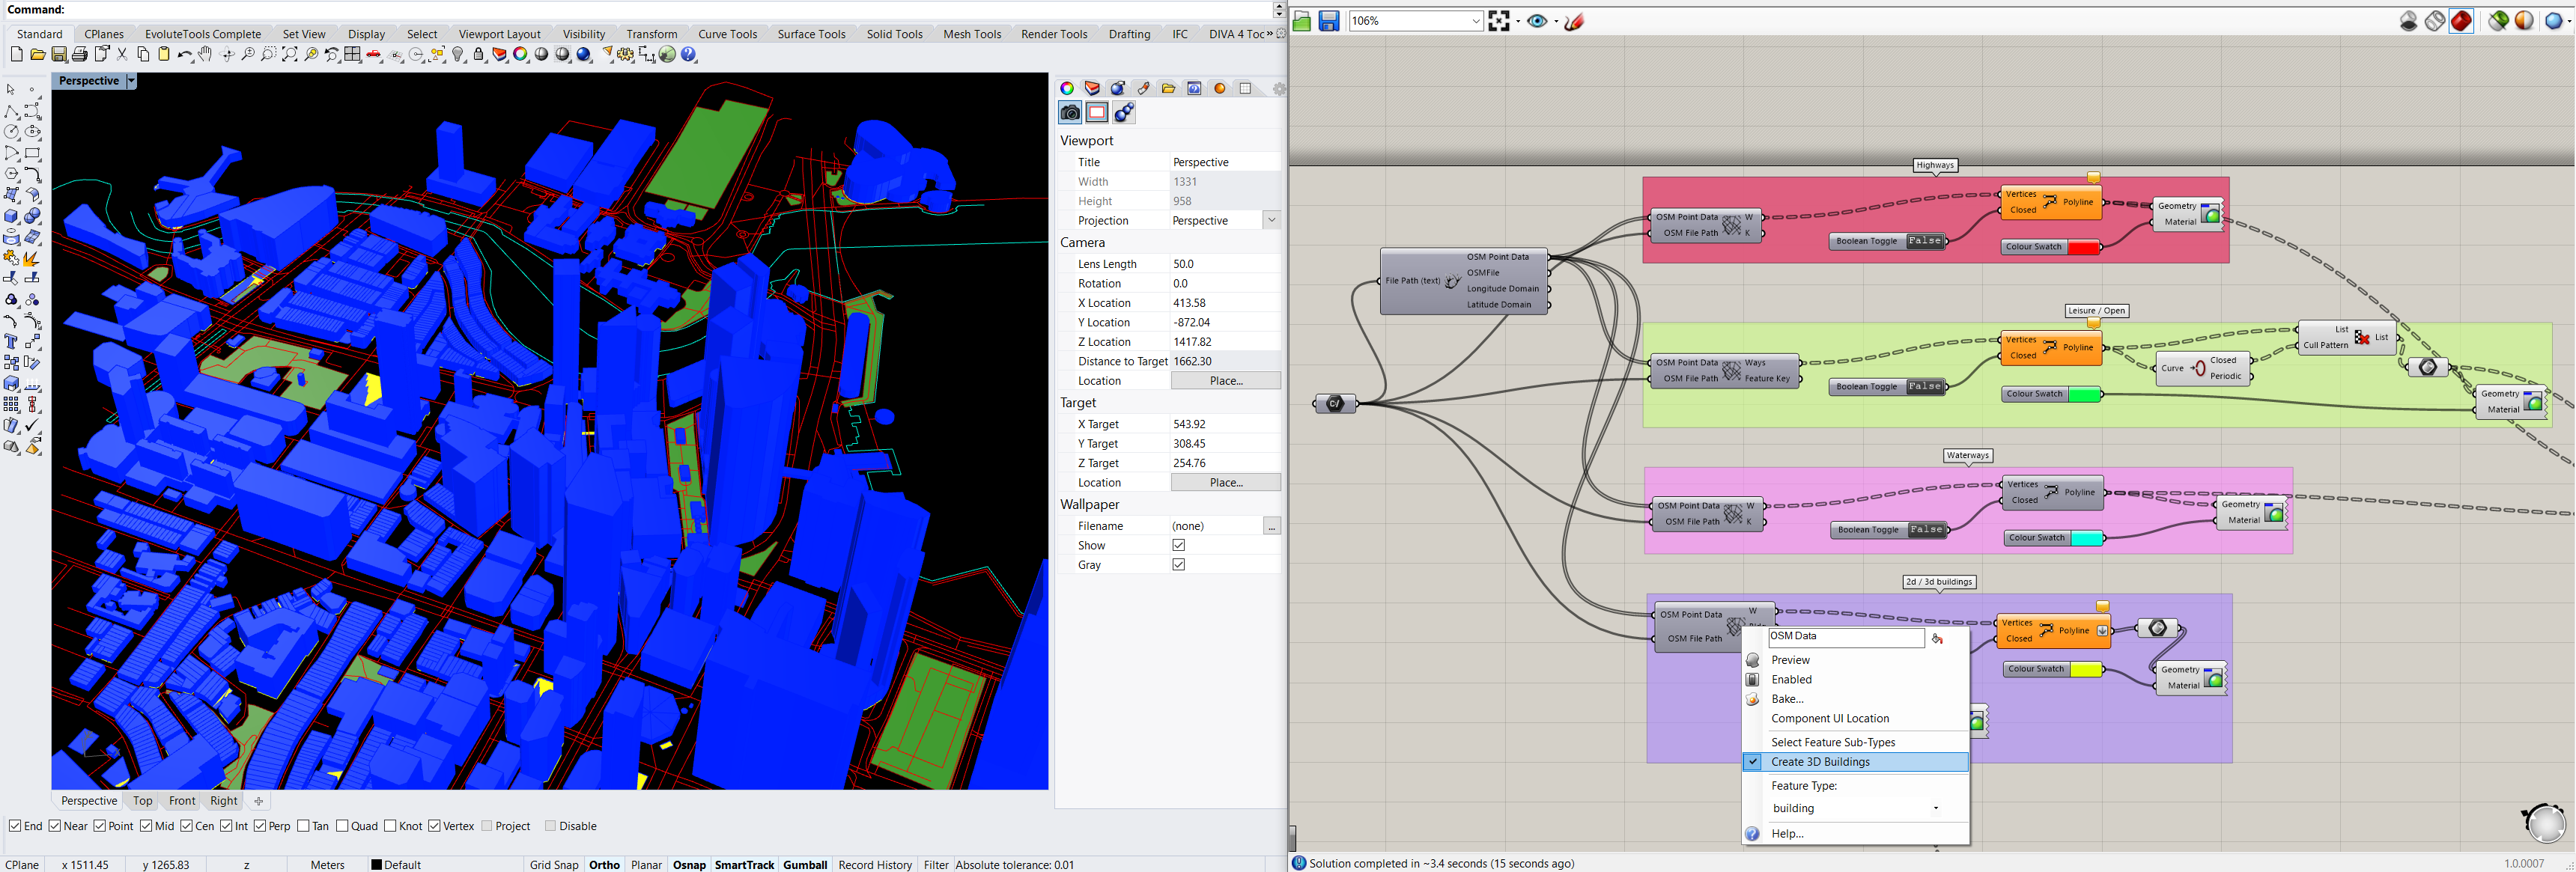The width and height of the screenshot is (2576, 872).
Task: Click Record History in the status bar
Action: click(875, 865)
